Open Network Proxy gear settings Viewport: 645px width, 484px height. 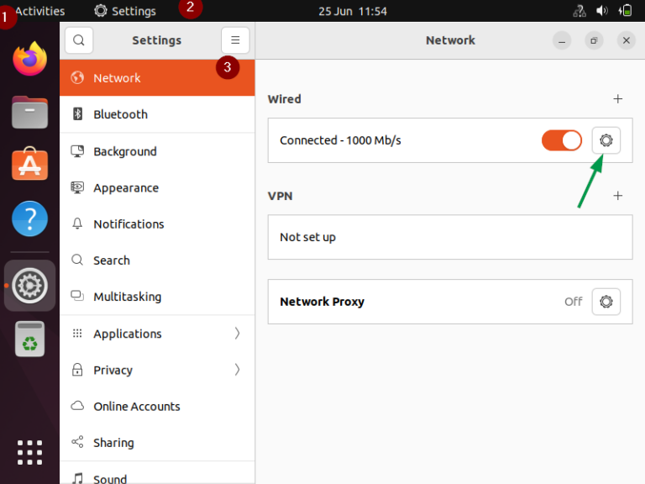[x=606, y=302]
